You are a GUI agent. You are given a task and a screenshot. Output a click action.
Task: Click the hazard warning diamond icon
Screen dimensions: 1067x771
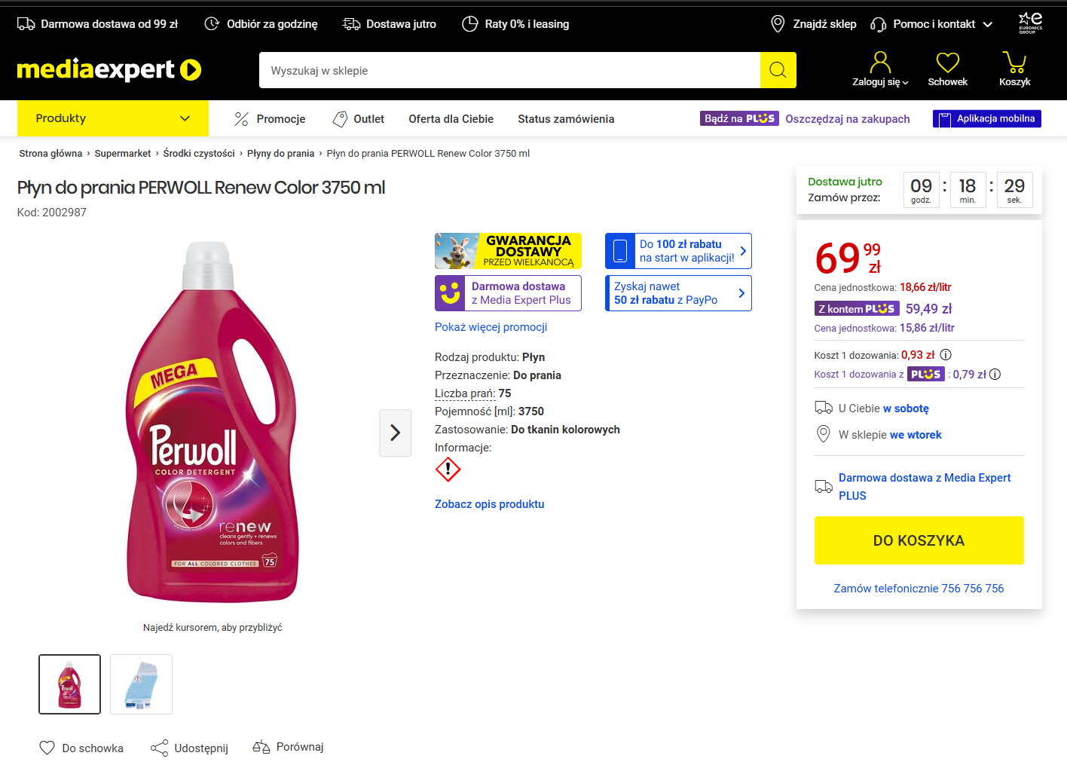click(x=448, y=470)
